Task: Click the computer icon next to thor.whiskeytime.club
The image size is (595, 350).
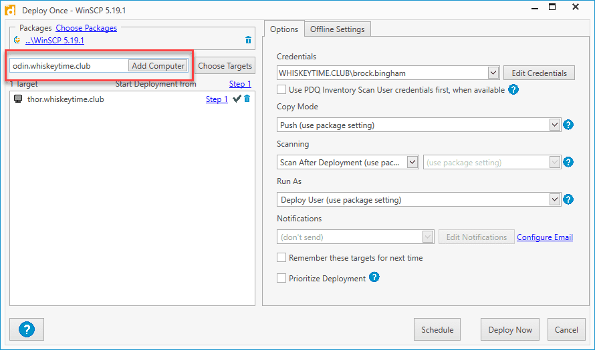Action: 18,99
